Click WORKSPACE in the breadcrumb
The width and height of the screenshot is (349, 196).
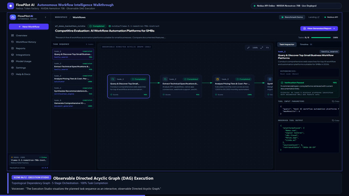[x=61, y=17]
